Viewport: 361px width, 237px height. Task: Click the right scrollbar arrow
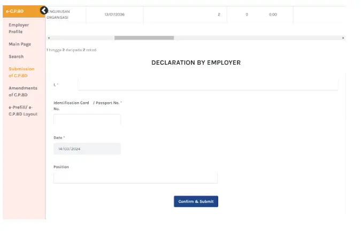pyautogui.click(x=343, y=38)
